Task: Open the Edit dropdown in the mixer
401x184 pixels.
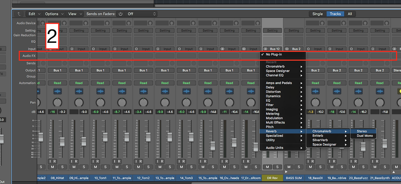Action: [34, 14]
